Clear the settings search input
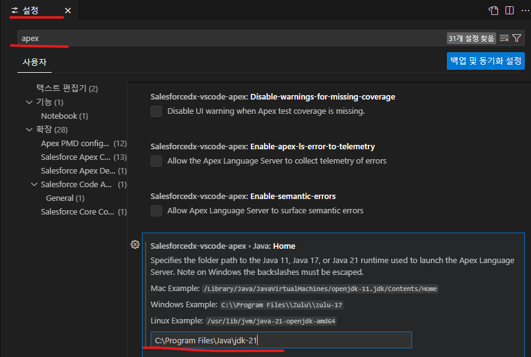Viewport: 531px width, 357px height. click(x=504, y=38)
